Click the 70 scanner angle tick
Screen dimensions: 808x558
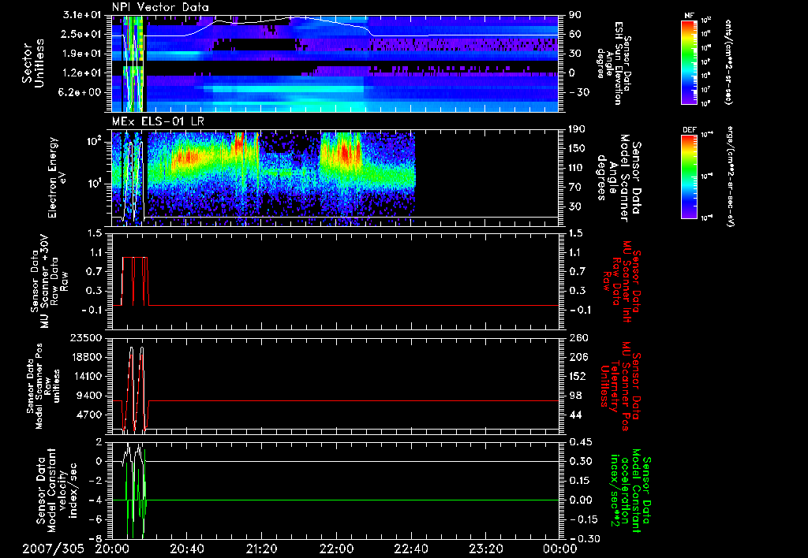(574, 187)
